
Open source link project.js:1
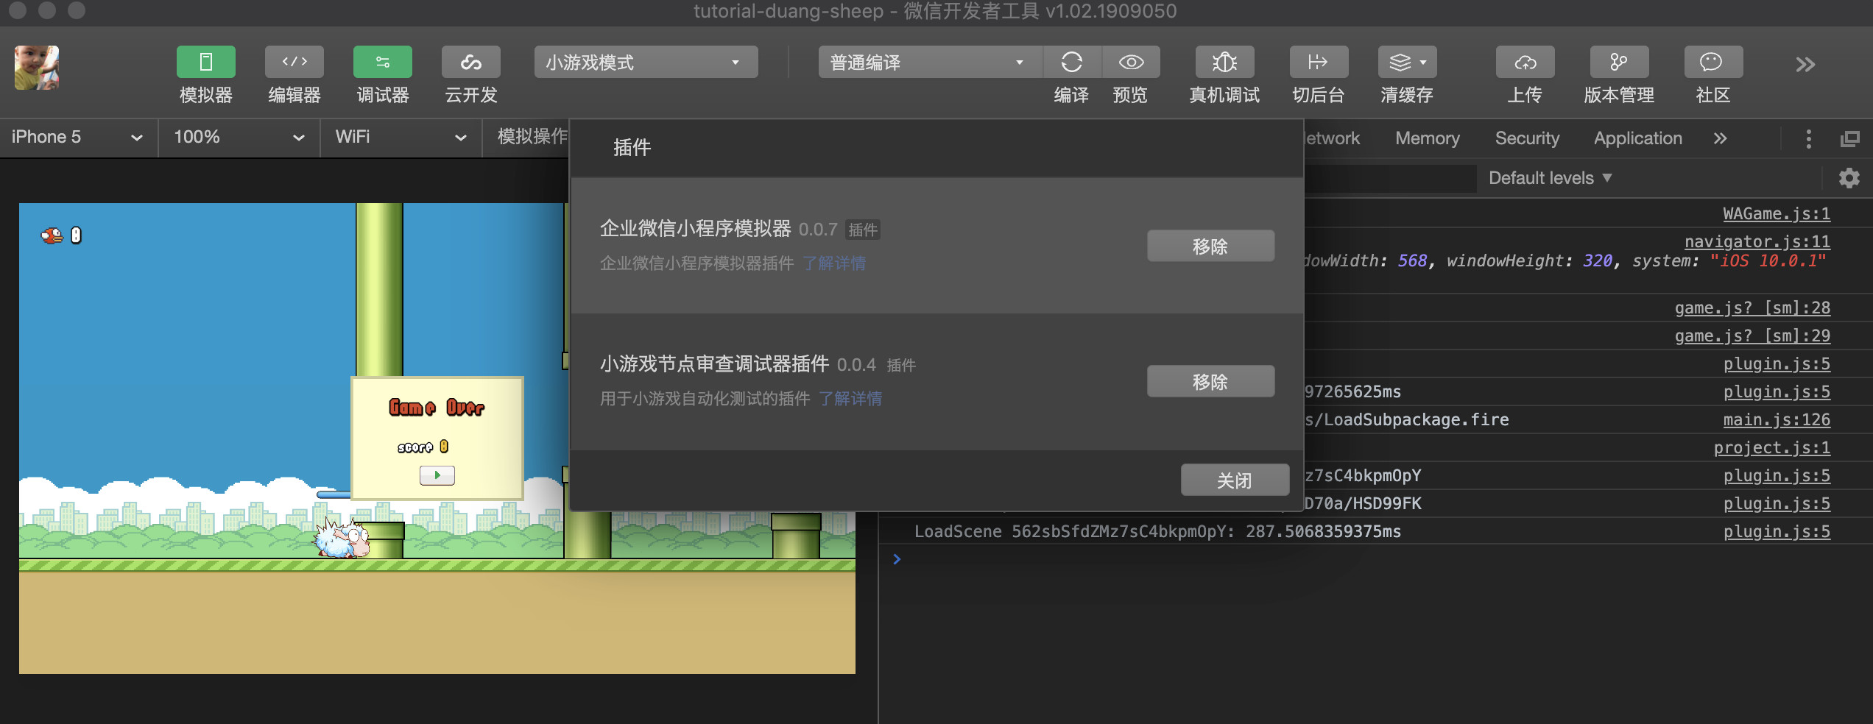coord(1771,448)
